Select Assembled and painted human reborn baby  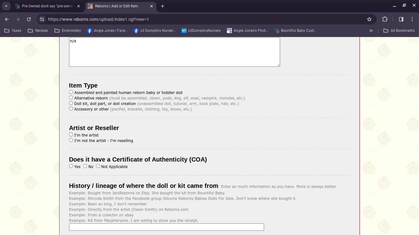(71, 92)
